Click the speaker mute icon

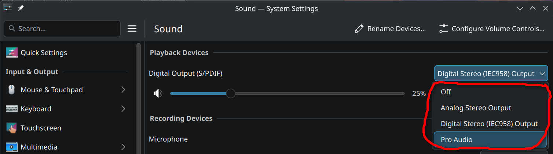click(x=158, y=94)
